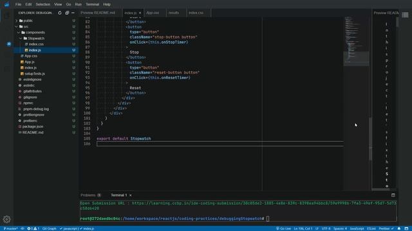This screenshot has width=412, height=231.
Task: Click Prettier status bar item
Action: (x=386, y=228)
